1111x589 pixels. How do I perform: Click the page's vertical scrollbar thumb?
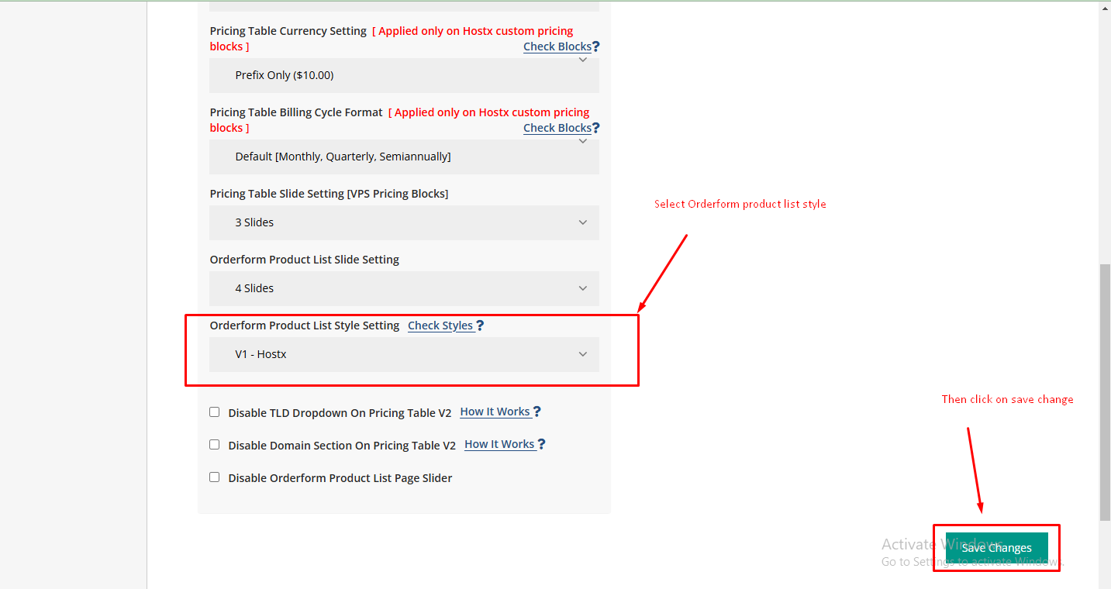pos(1105,391)
